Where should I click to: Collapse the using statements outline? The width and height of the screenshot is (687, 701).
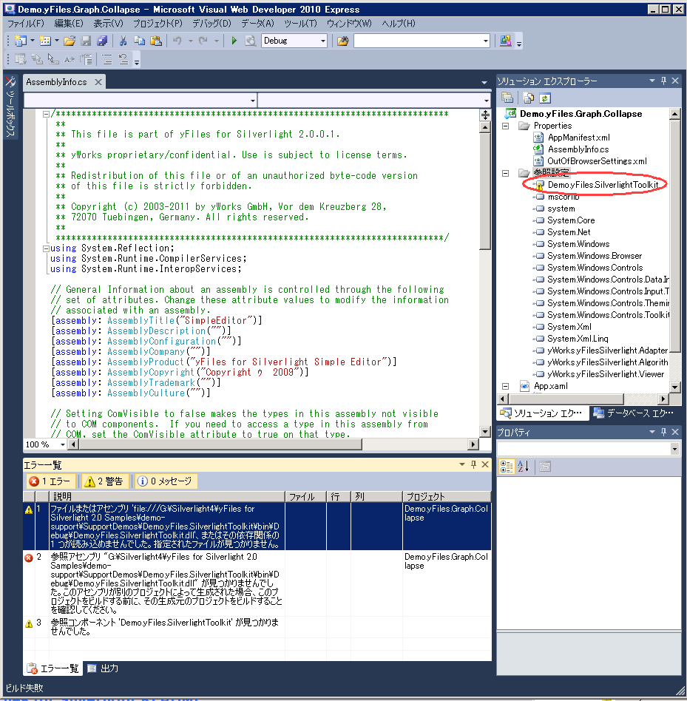tap(46, 248)
